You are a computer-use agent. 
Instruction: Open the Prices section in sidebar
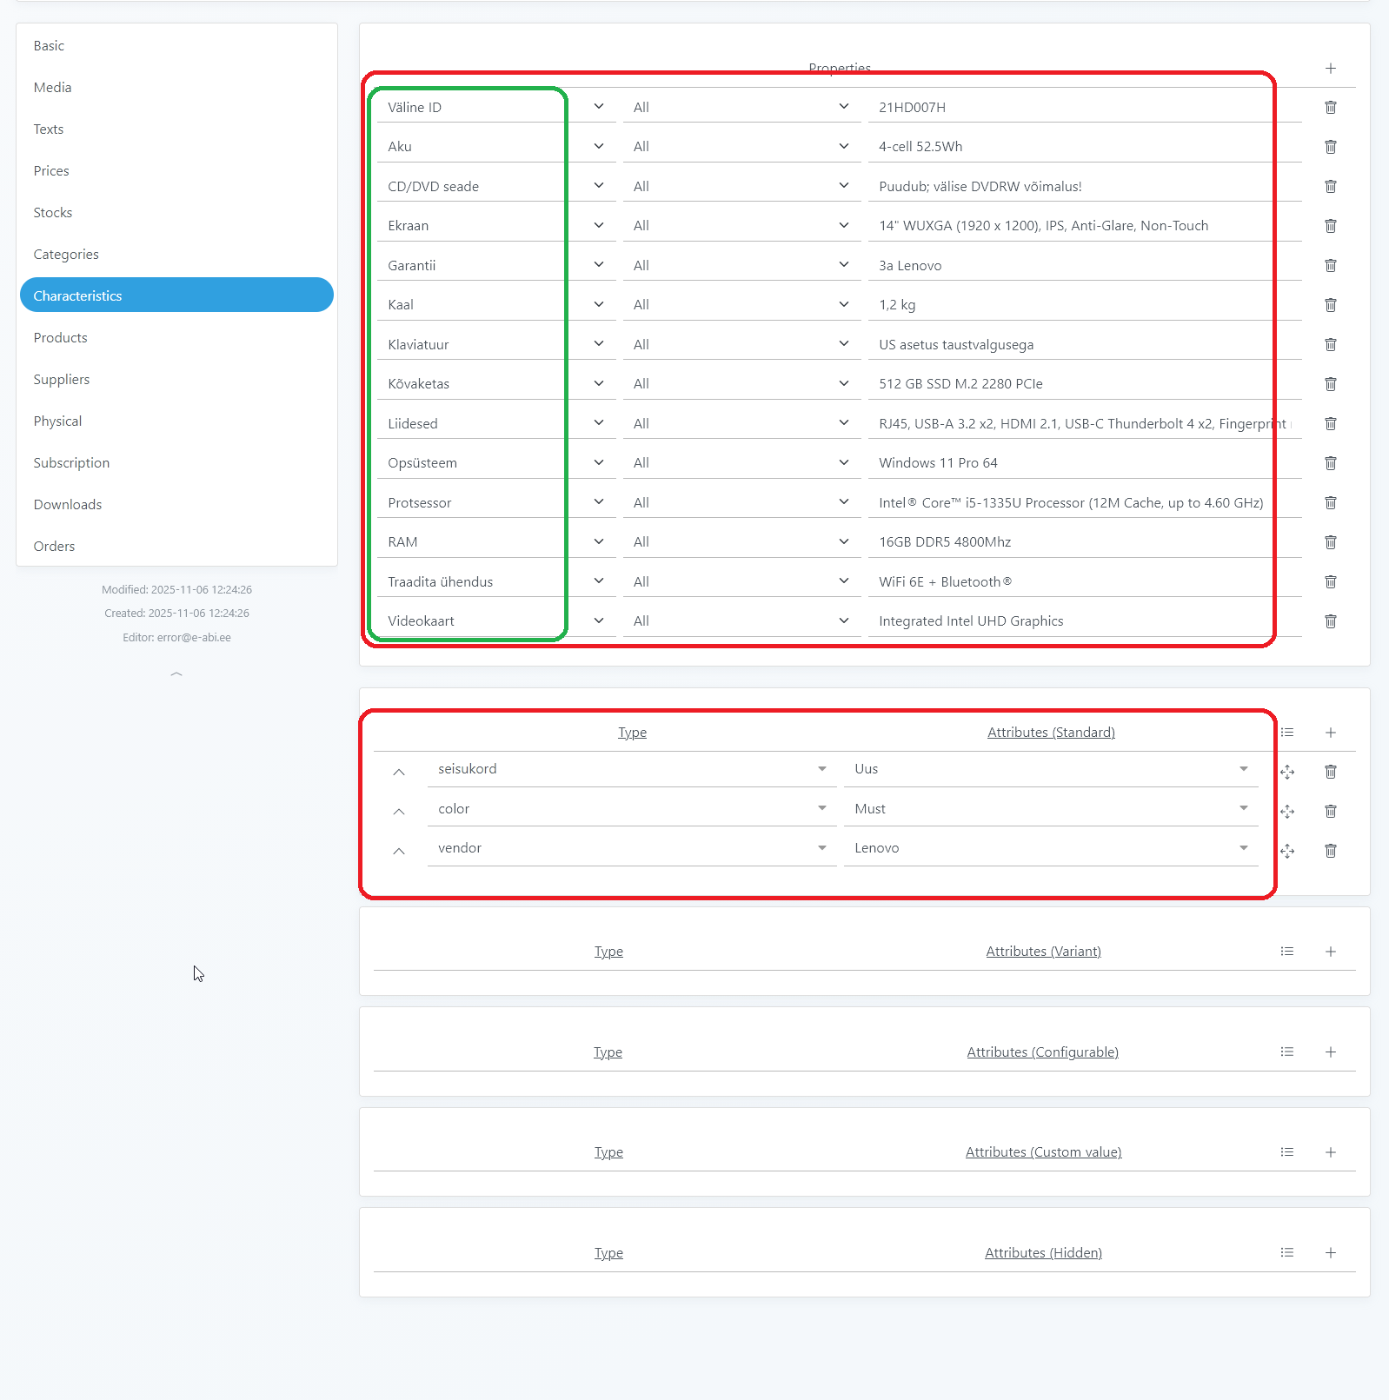[51, 171]
